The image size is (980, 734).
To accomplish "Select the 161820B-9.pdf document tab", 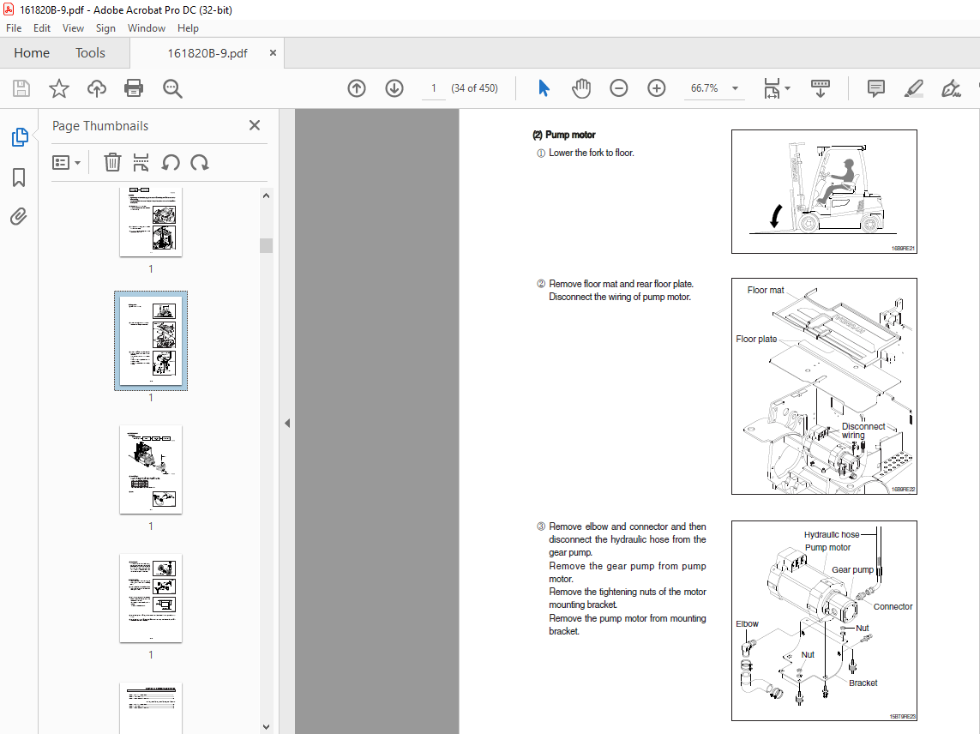I will pos(207,54).
